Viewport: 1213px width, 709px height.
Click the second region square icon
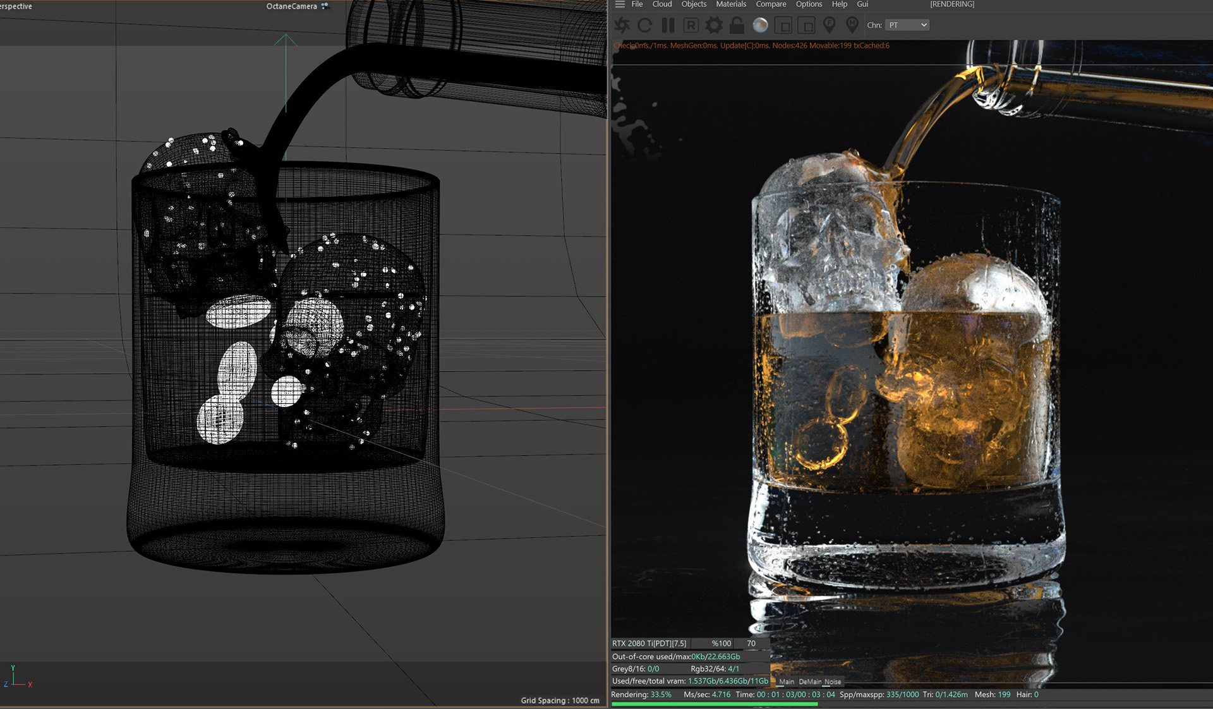tap(806, 25)
